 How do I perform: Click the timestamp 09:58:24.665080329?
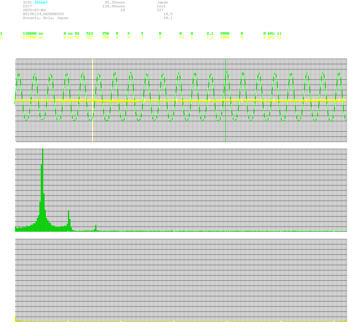43,14
